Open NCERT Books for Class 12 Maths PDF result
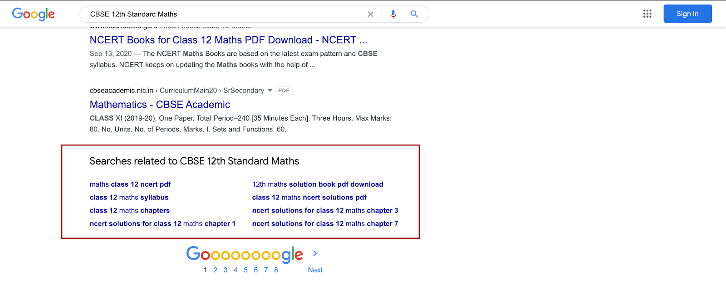This screenshot has width=726, height=285. coord(228,40)
